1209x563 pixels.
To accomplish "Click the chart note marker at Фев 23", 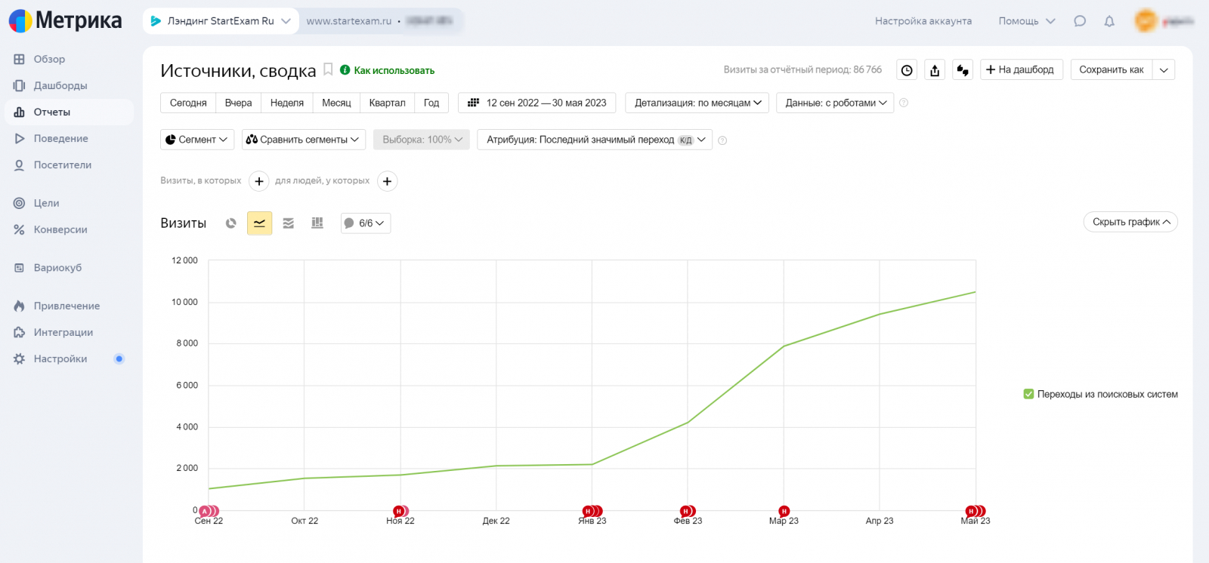I will (x=686, y=511).
